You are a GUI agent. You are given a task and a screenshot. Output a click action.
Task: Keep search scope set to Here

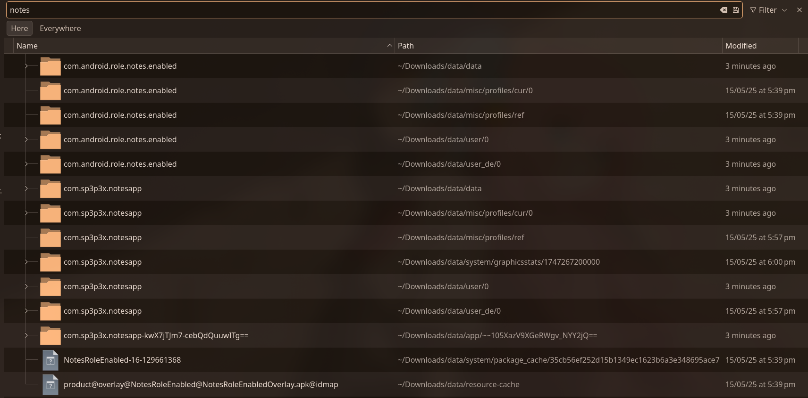(19, 28)
